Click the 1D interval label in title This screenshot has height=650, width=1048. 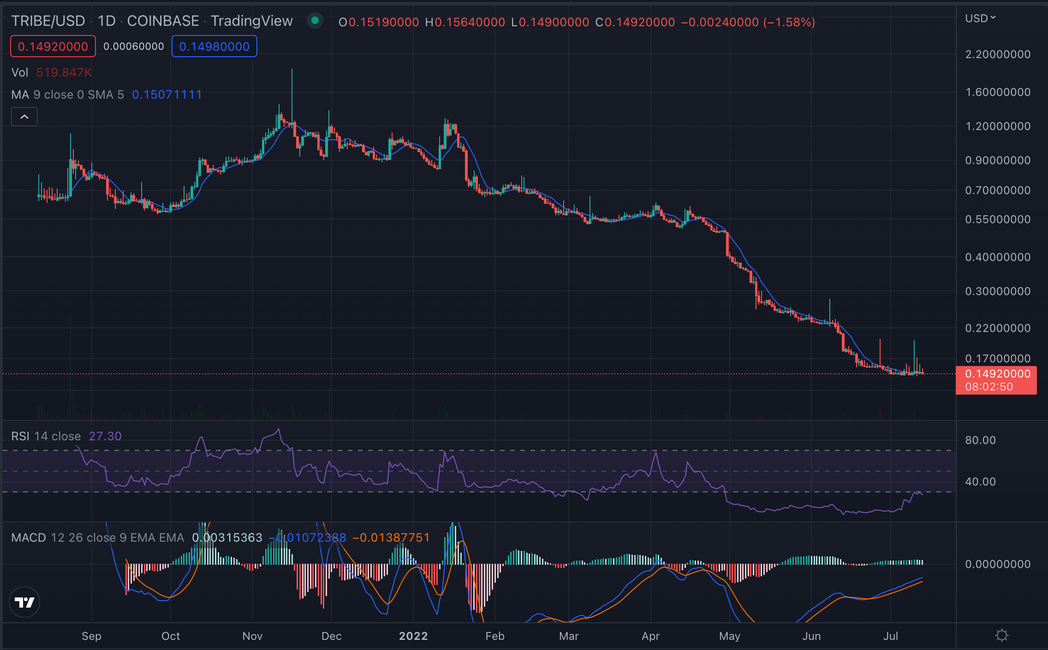click(107, 21)
